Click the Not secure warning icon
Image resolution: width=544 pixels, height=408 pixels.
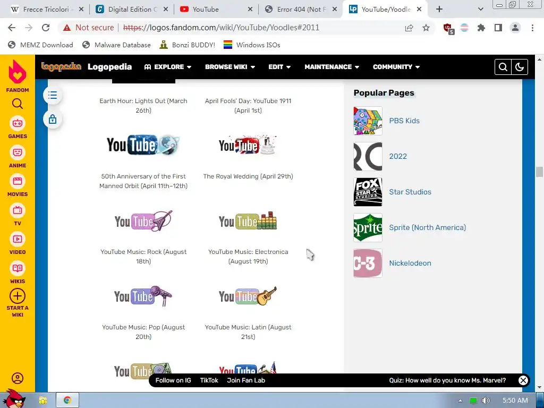(67, 28)
